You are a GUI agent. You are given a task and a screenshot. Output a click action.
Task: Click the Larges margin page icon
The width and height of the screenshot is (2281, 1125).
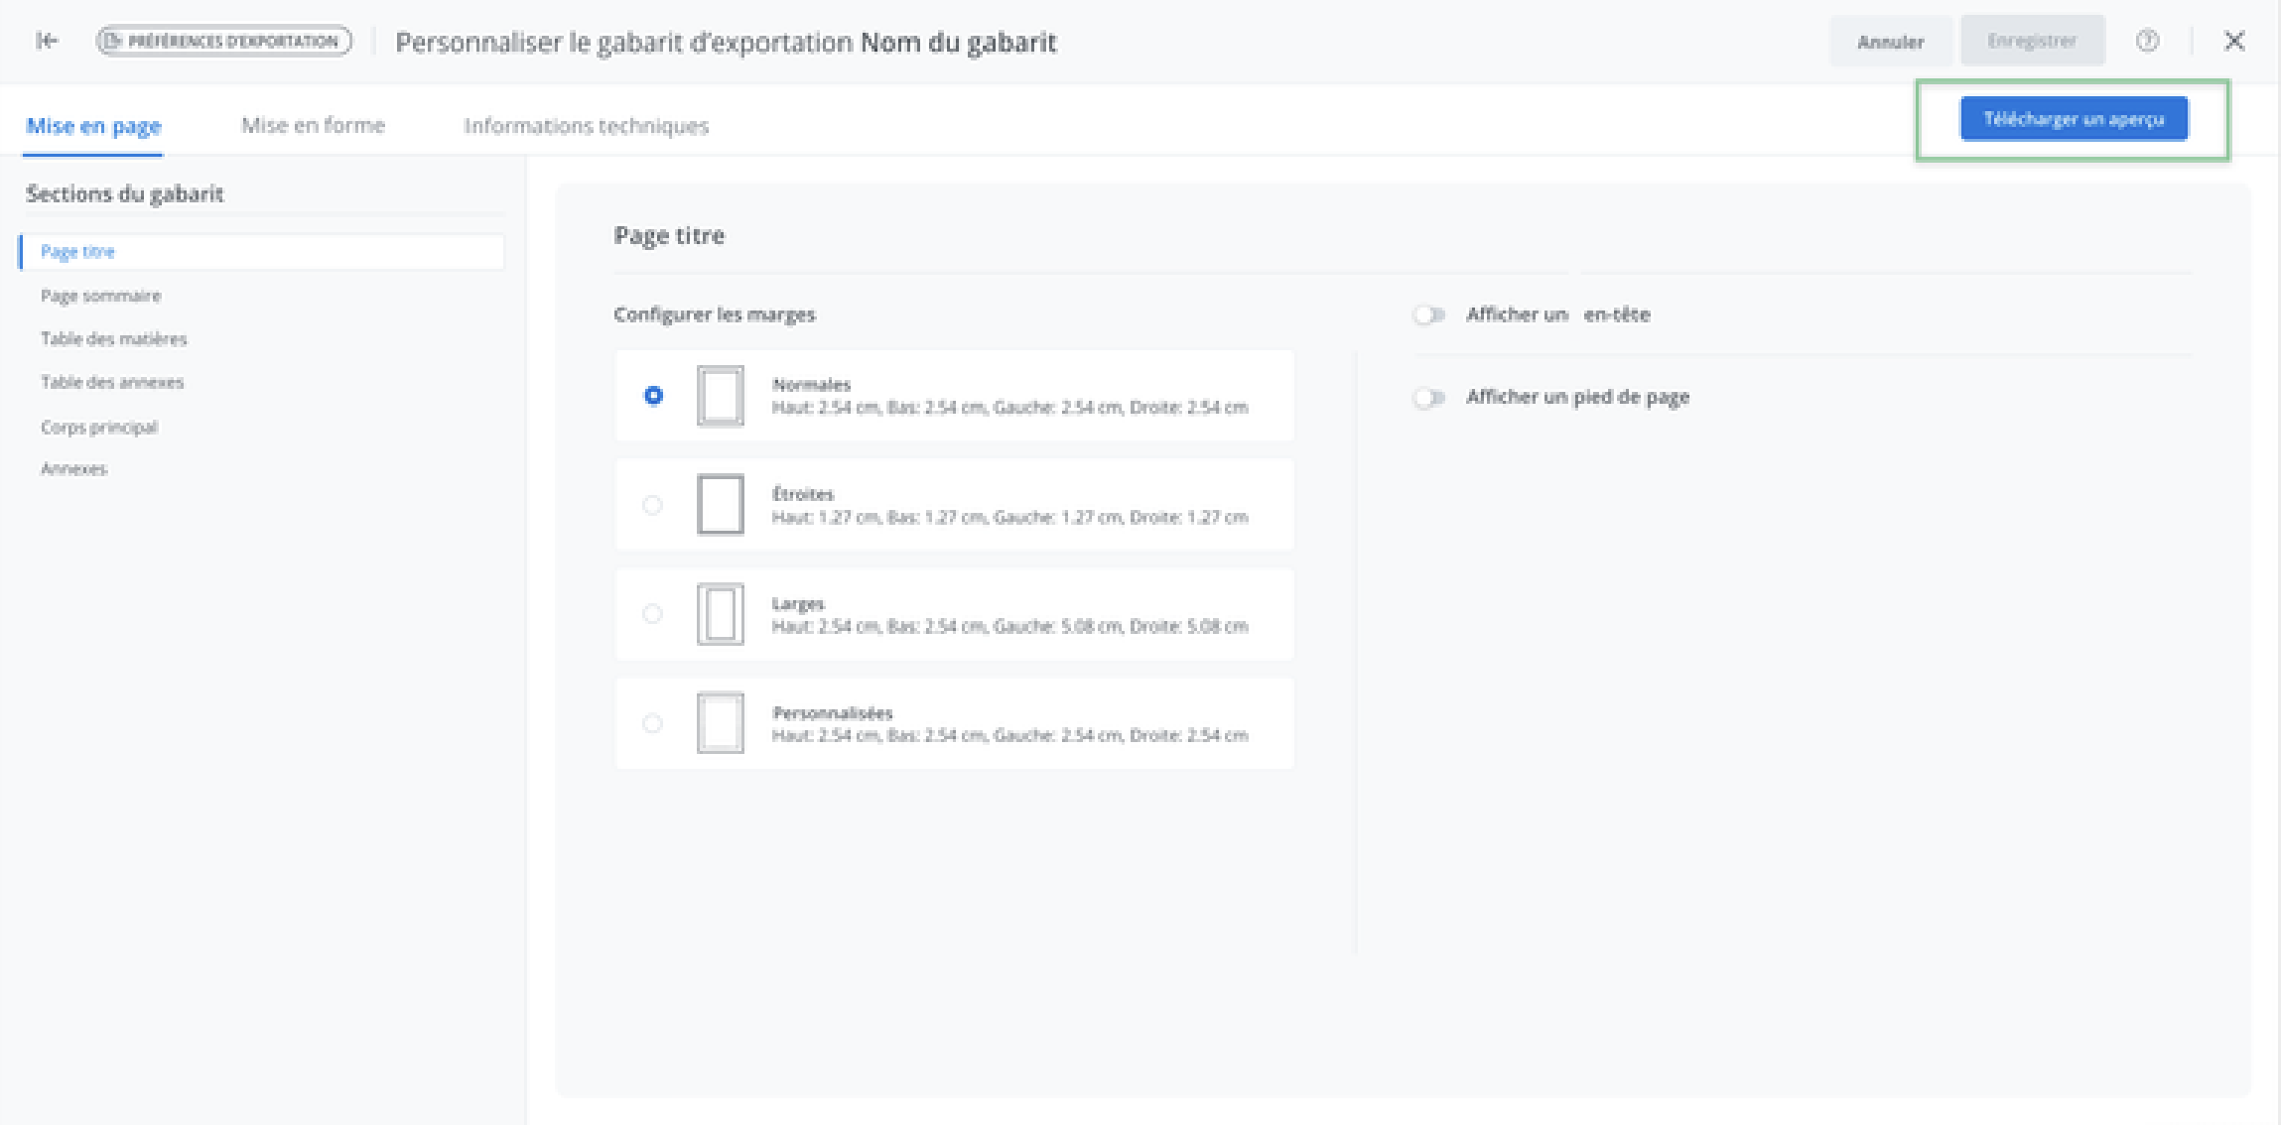click(720, 614)
